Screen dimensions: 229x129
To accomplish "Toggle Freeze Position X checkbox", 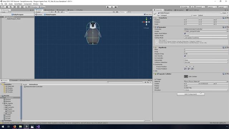I will point(185,67).
